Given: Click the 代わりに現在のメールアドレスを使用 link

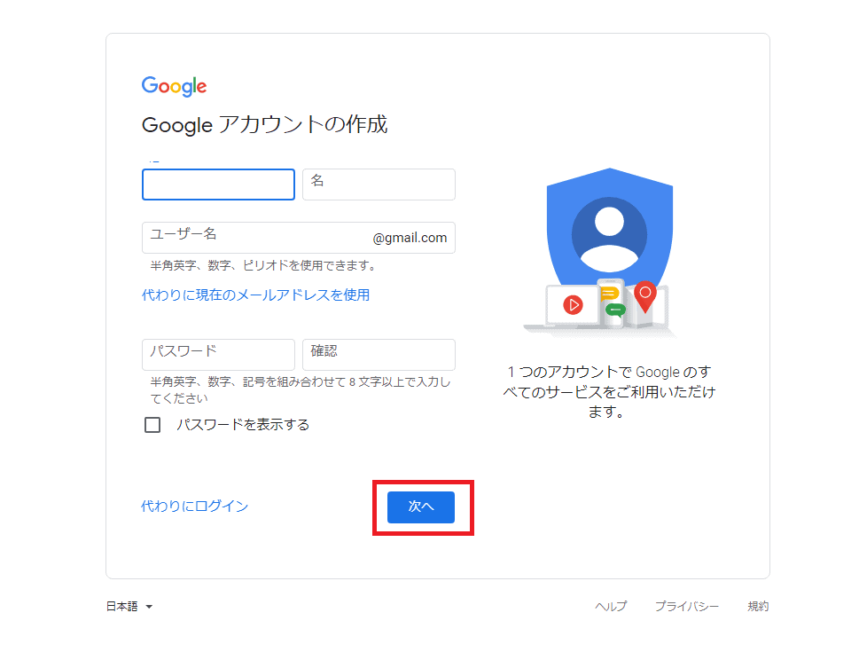Looking at the screenshot, I should point(255,295).
